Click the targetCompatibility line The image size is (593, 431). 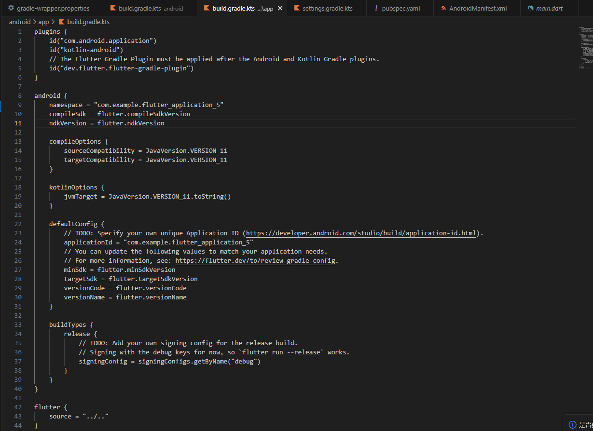[x=146, y=160]
